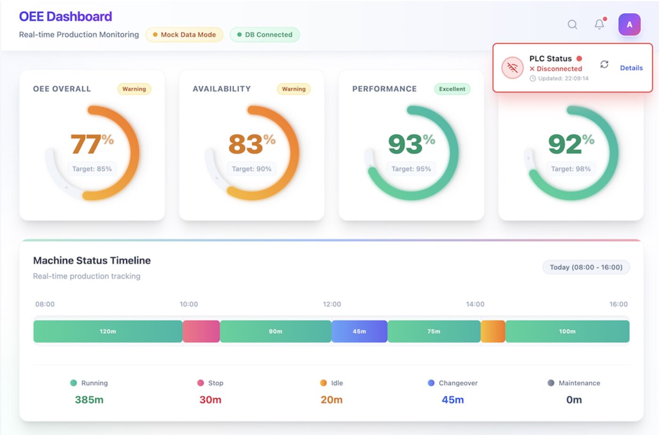Viewport: 659px width, 435px height.
Task: Click the pink Stop timeline segment
Action: (201, 332)
